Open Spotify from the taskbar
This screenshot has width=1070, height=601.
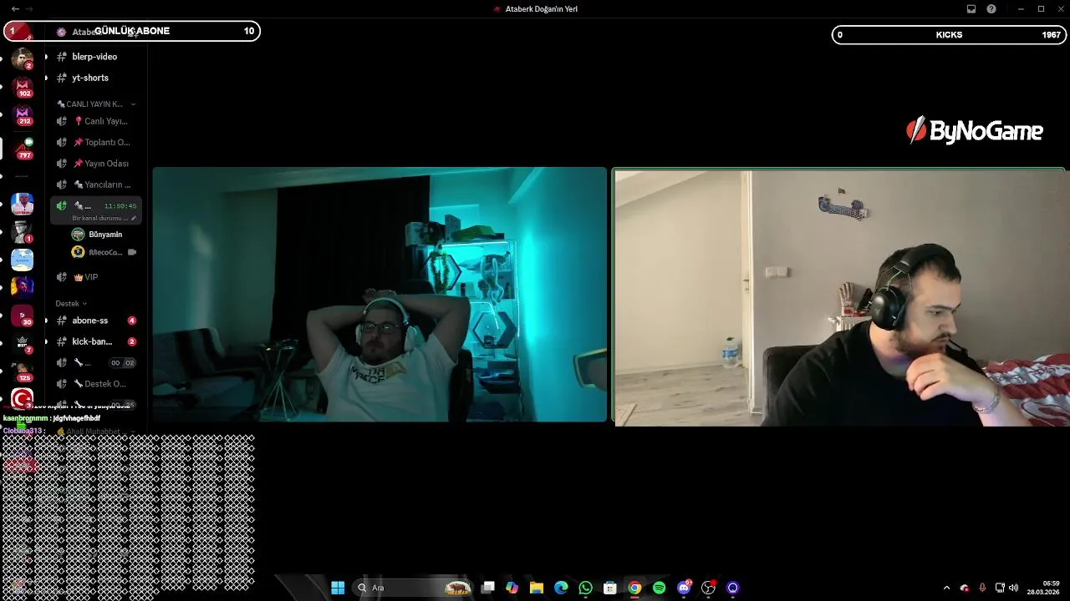[659, 588]
